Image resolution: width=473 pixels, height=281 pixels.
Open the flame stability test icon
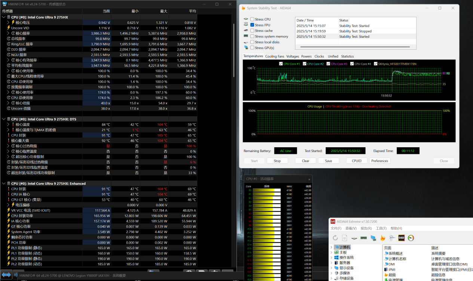383,238
